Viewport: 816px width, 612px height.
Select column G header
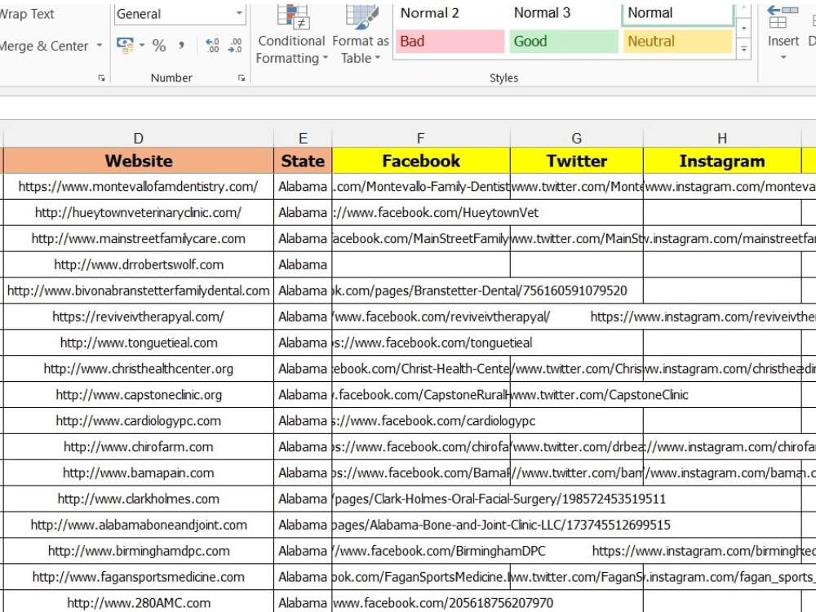coord(577,138)
